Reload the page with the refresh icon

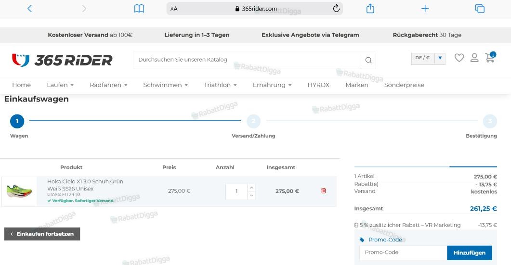click(x=336, y=9)
